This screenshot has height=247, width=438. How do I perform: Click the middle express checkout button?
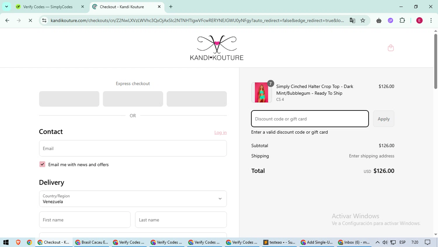click(x=133, y=99)
